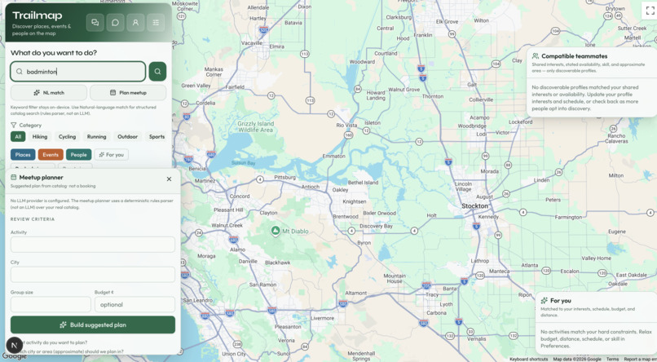Click the sparkle icon in For you card

tap(545, 300)
